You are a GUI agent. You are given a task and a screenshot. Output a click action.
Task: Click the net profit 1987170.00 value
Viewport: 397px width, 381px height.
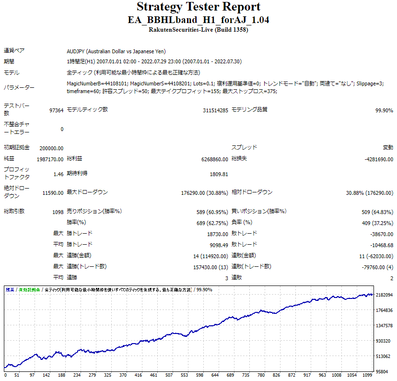click(x=50, y=160)
